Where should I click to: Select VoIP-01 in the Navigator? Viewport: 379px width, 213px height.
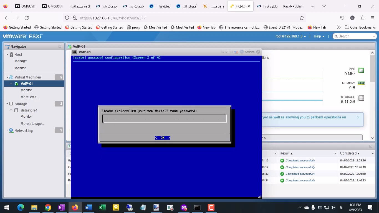pos(27,84)
